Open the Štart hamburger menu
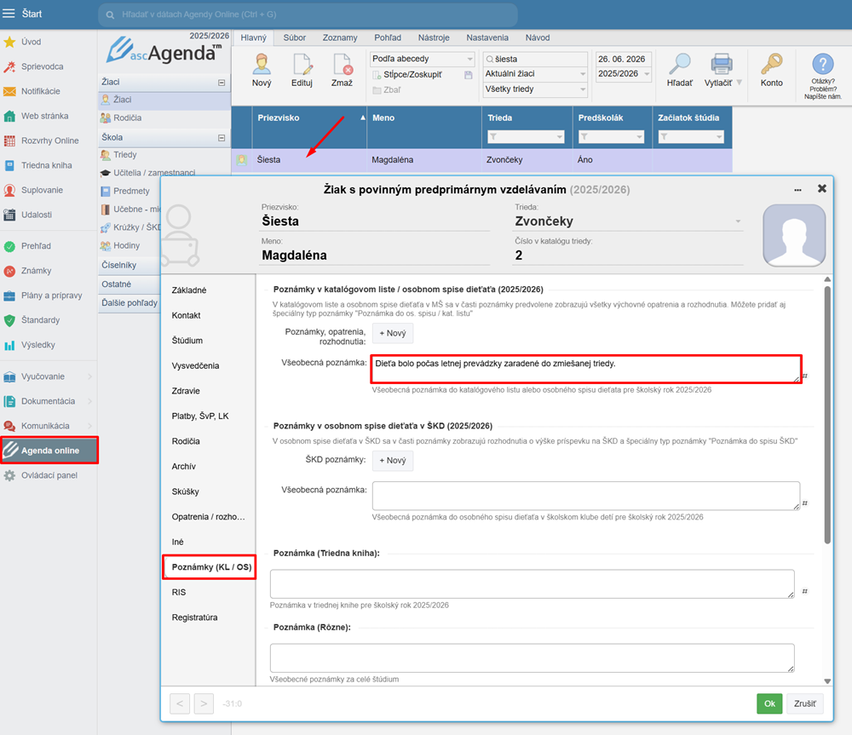The width and height of the screenshot is (852, 735). point(9,14)
